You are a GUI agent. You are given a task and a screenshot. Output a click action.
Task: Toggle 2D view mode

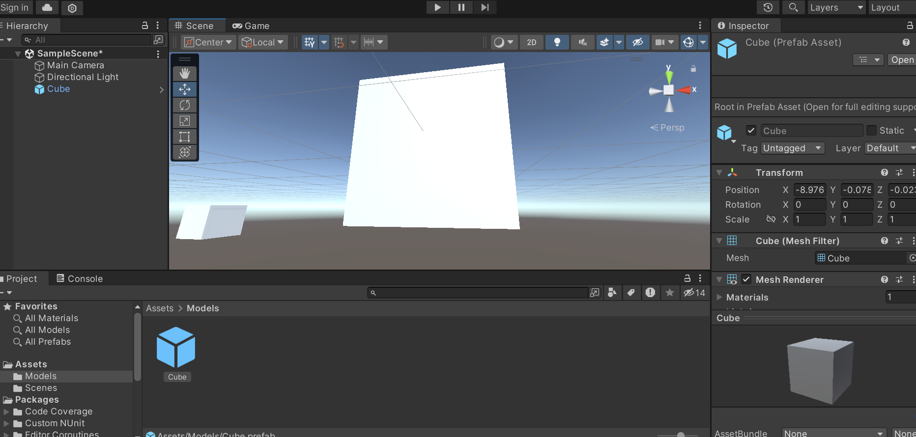[532, 42]
